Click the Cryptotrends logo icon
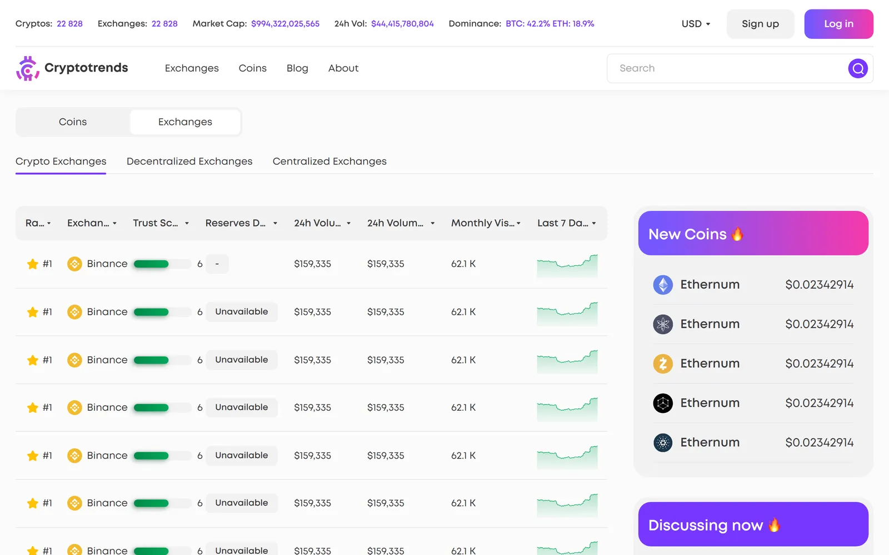889x555 pixels. click(x=28, y=68)
